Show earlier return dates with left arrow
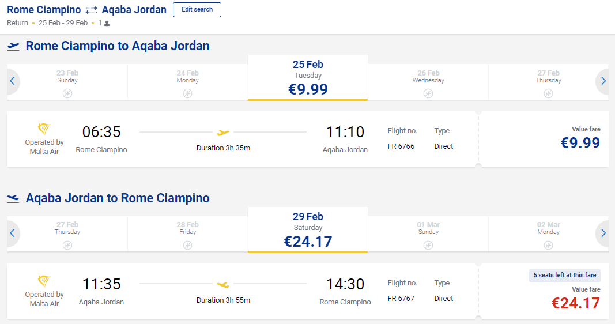This screenshot has height=324, width=615. point(12,233)
